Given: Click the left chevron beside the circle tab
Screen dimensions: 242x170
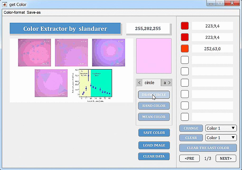Looking at the screenshot, I should coord(139,82).
